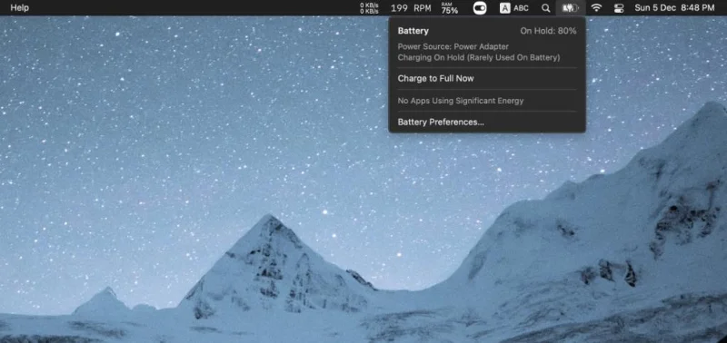Open the ABC input source menu
This screenshot has width=727, height=343.
click(514, 8)
